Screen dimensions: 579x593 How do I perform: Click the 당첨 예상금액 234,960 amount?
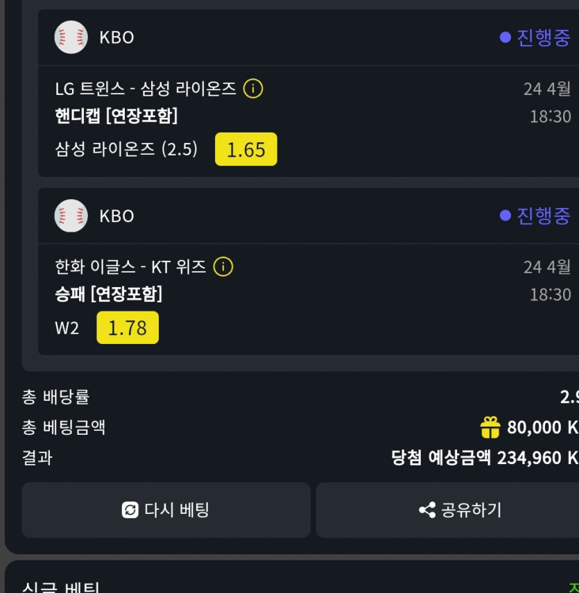pyautogui.click(x=484, y=458)
